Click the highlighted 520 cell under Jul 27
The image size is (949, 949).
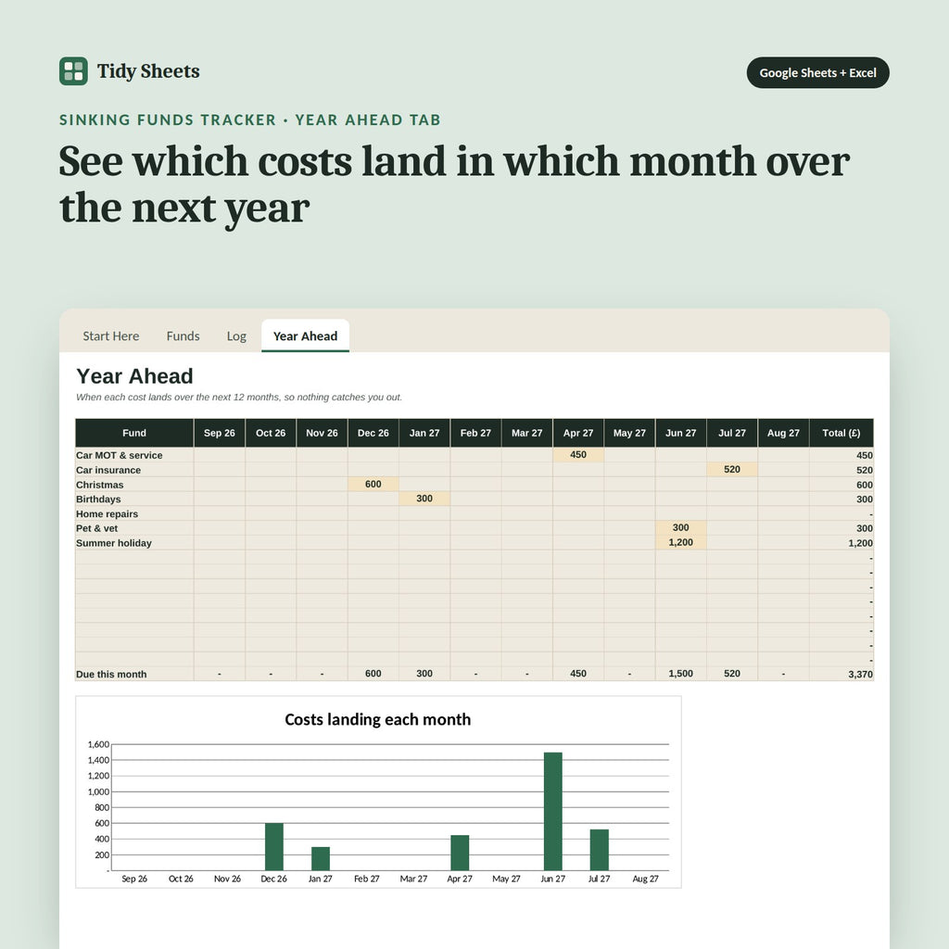click(732, 469)
